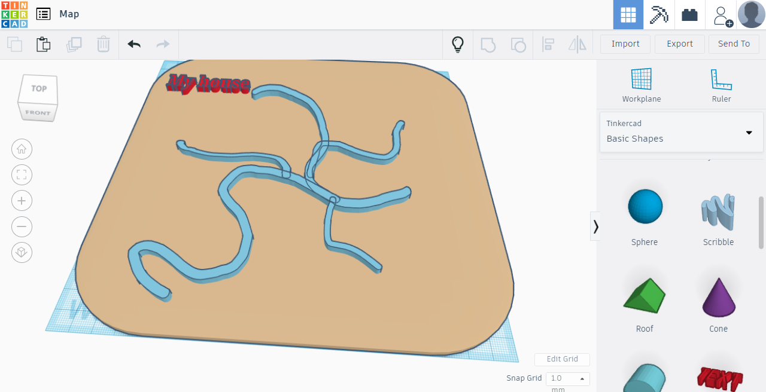The width and height of the screenshot is (766, 392).
Task: Click the home view icon
Action: pyautogui.click(x=22, y=149)
